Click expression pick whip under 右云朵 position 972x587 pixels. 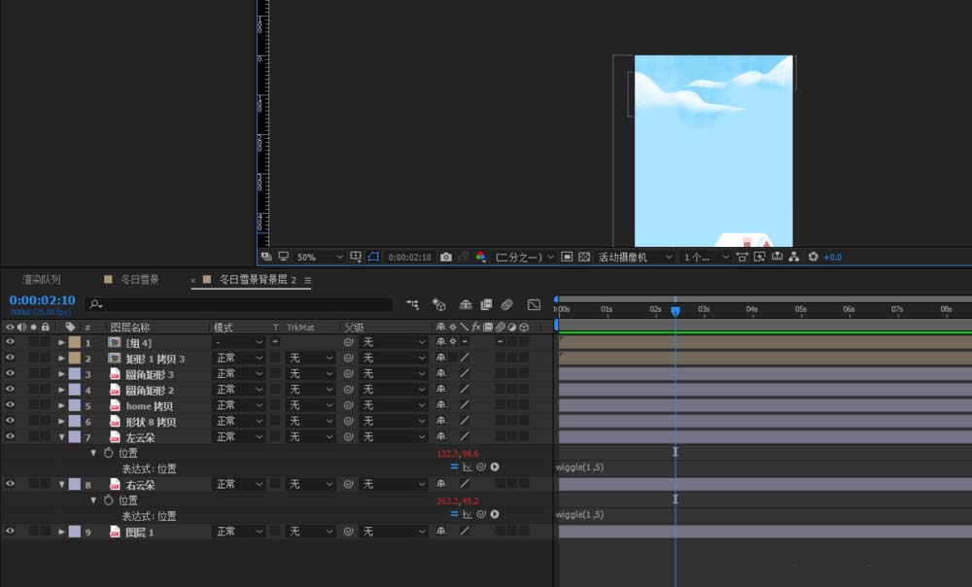point(481,514)
